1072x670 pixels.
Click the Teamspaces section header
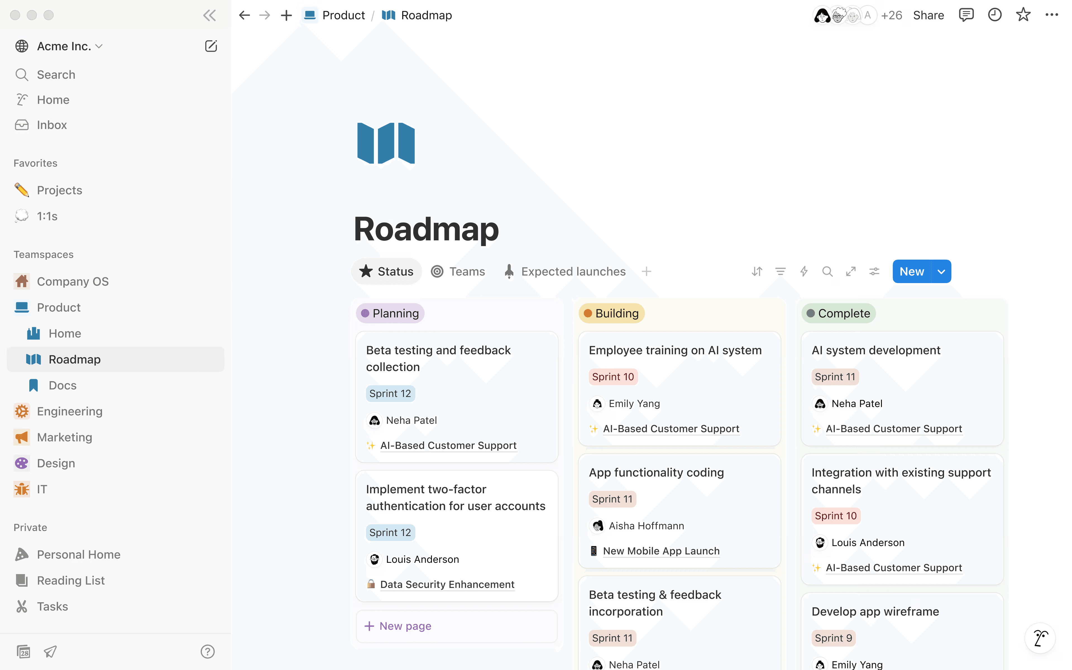coord(44,254)
